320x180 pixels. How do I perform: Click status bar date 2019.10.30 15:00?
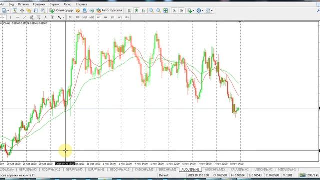pos(198,175)
